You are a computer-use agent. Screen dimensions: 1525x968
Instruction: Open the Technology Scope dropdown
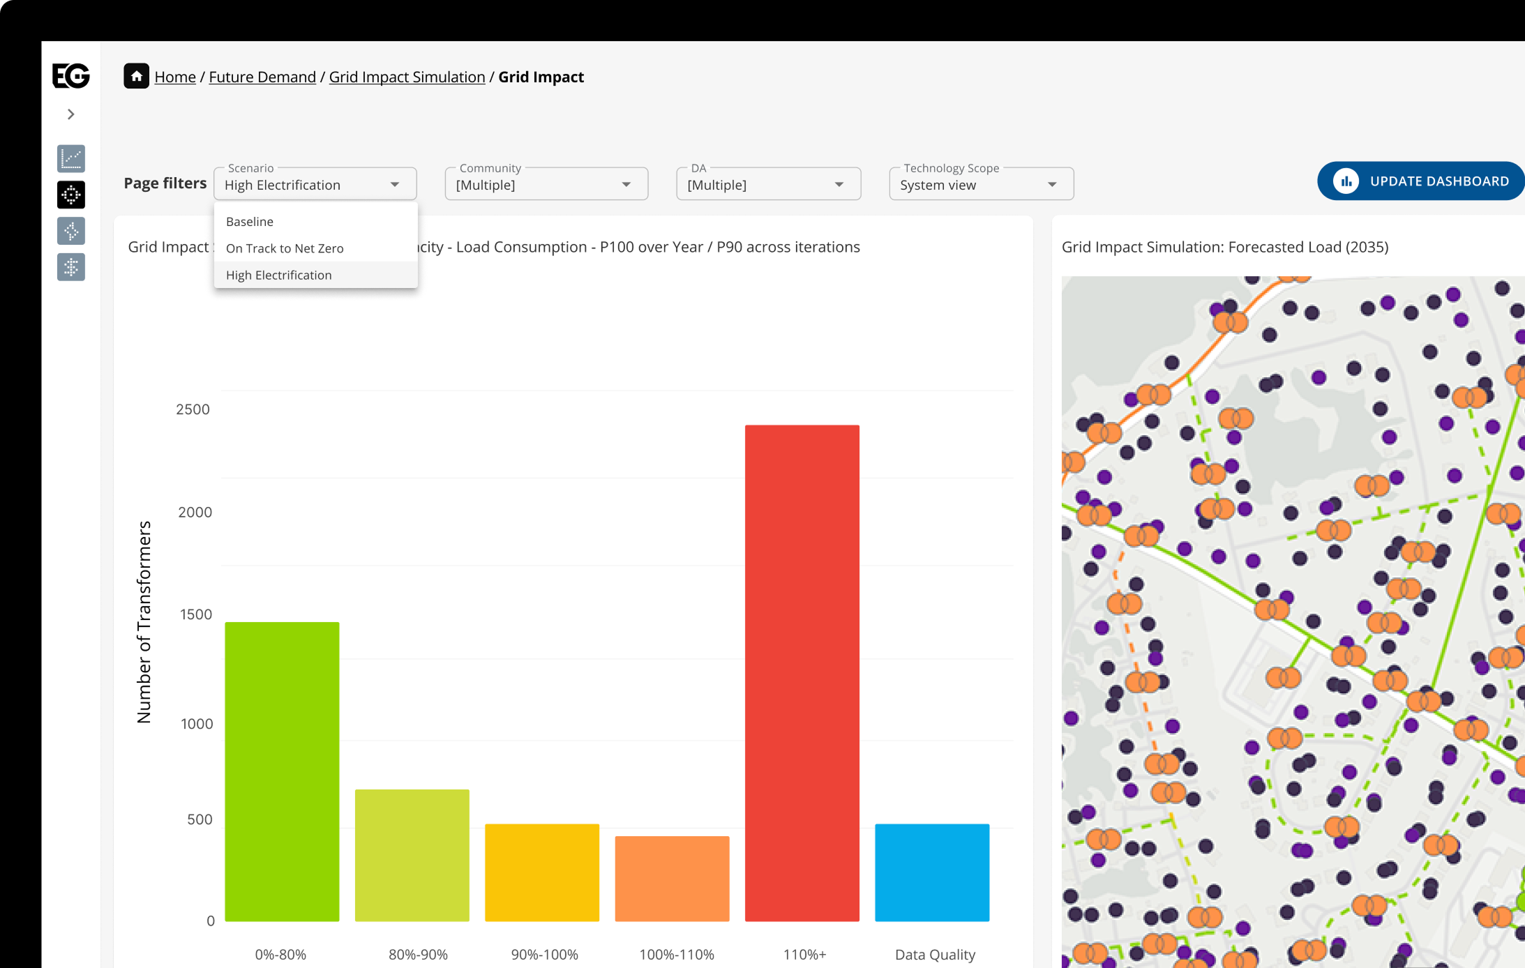click(x=981, y=184)
